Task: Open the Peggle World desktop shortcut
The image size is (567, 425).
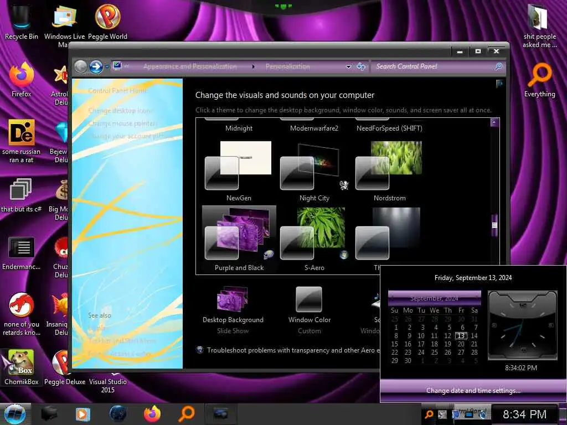Action: 108,22
